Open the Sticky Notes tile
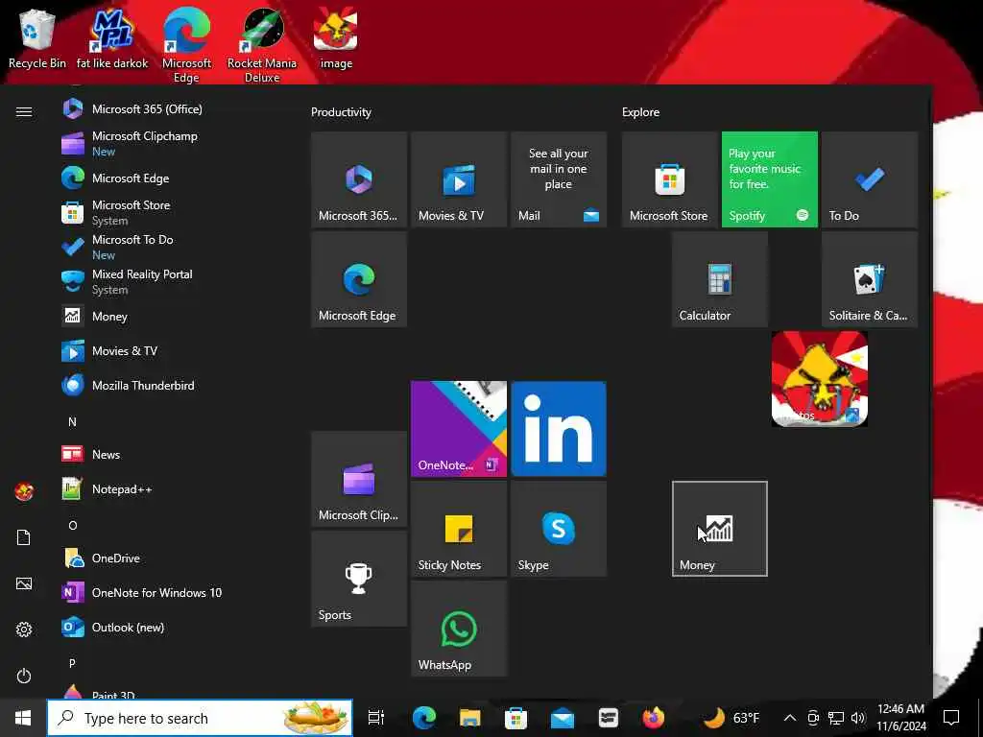The width and height of the screenshot is (983, 737). (458, 529)
